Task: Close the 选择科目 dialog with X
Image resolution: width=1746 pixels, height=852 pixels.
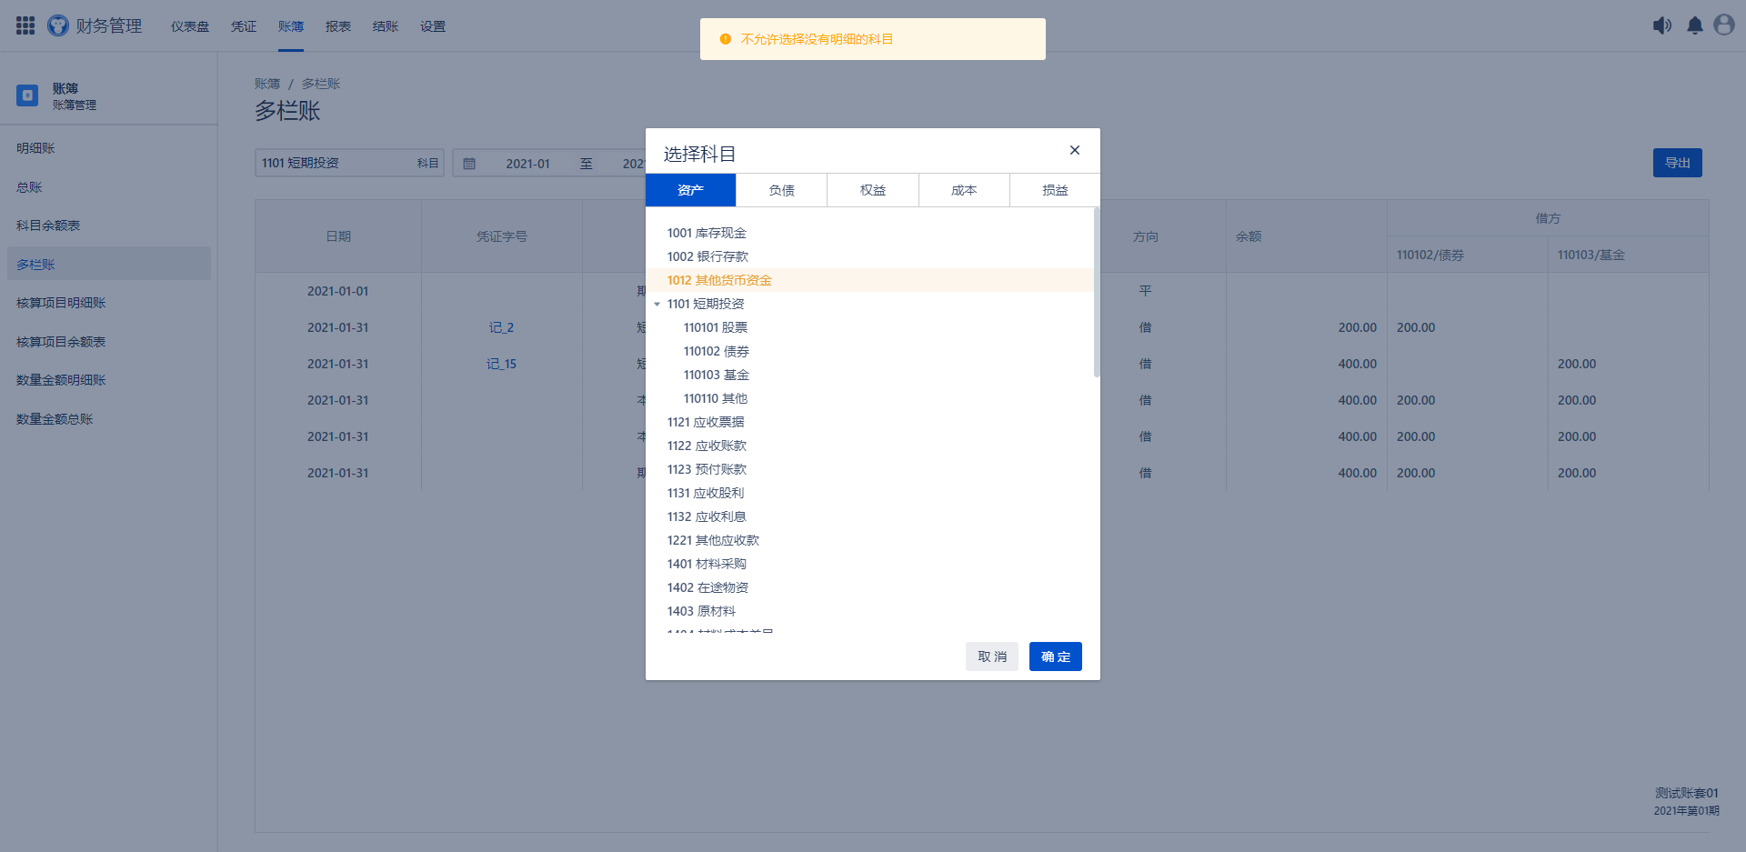Action: (x=1075, y=150)
